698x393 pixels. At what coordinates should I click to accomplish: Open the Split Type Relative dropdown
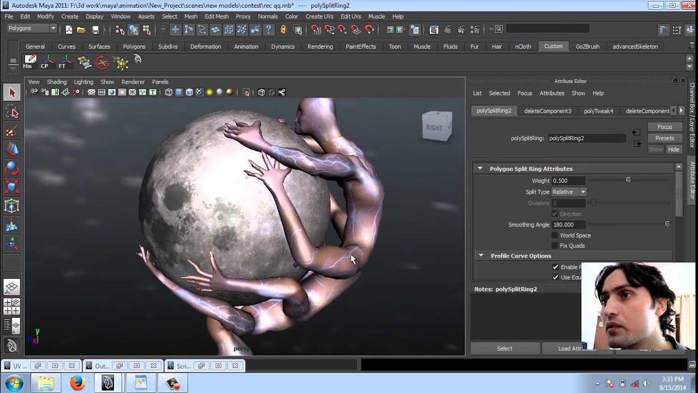click(569, 192)
